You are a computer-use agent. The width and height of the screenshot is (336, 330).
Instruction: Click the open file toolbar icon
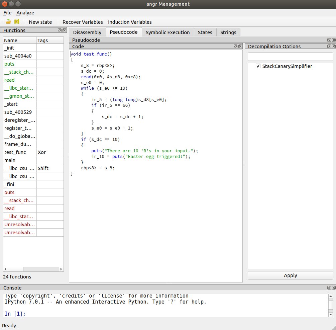(8, 21)
